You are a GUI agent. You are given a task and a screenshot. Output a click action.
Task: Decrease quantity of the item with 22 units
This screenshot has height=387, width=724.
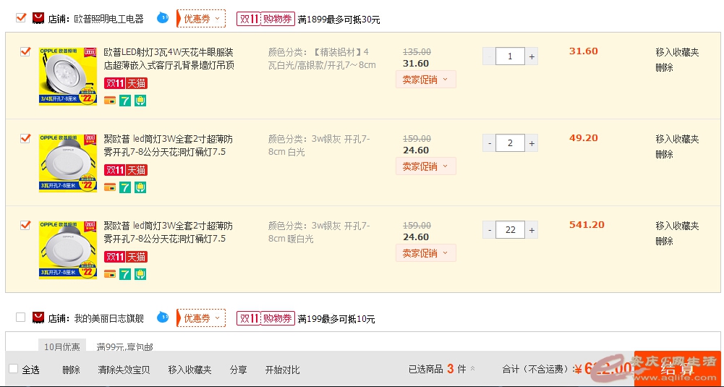[x=490, y=230]
